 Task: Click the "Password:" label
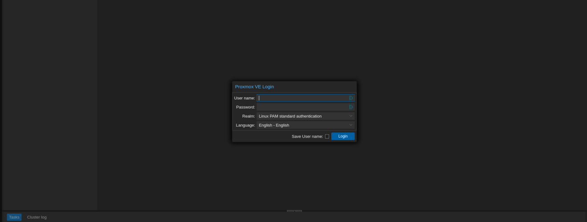coord(245,107)
